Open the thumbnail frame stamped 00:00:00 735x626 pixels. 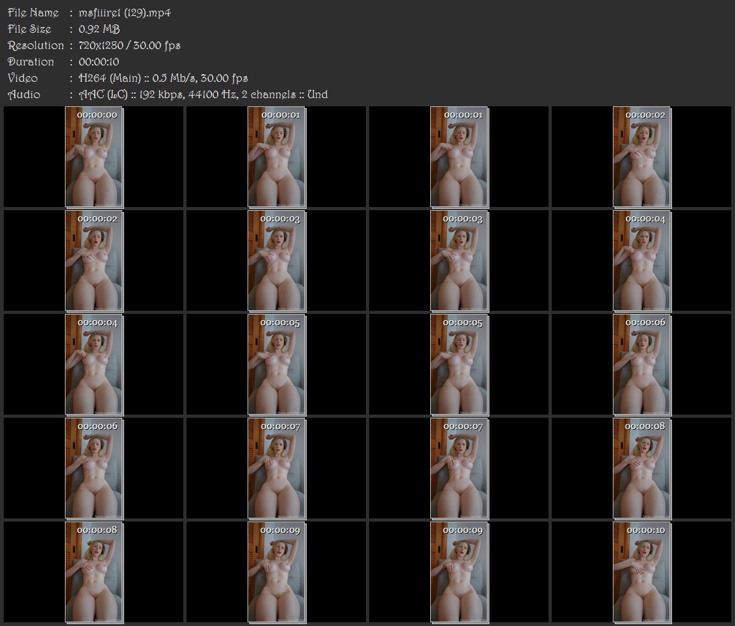[x=94, y=157]
